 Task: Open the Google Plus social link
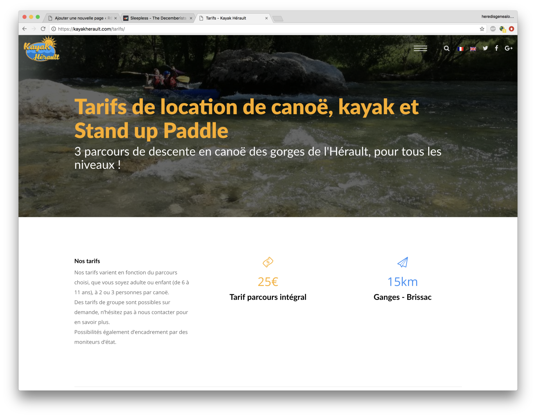[x=508, y=48]
